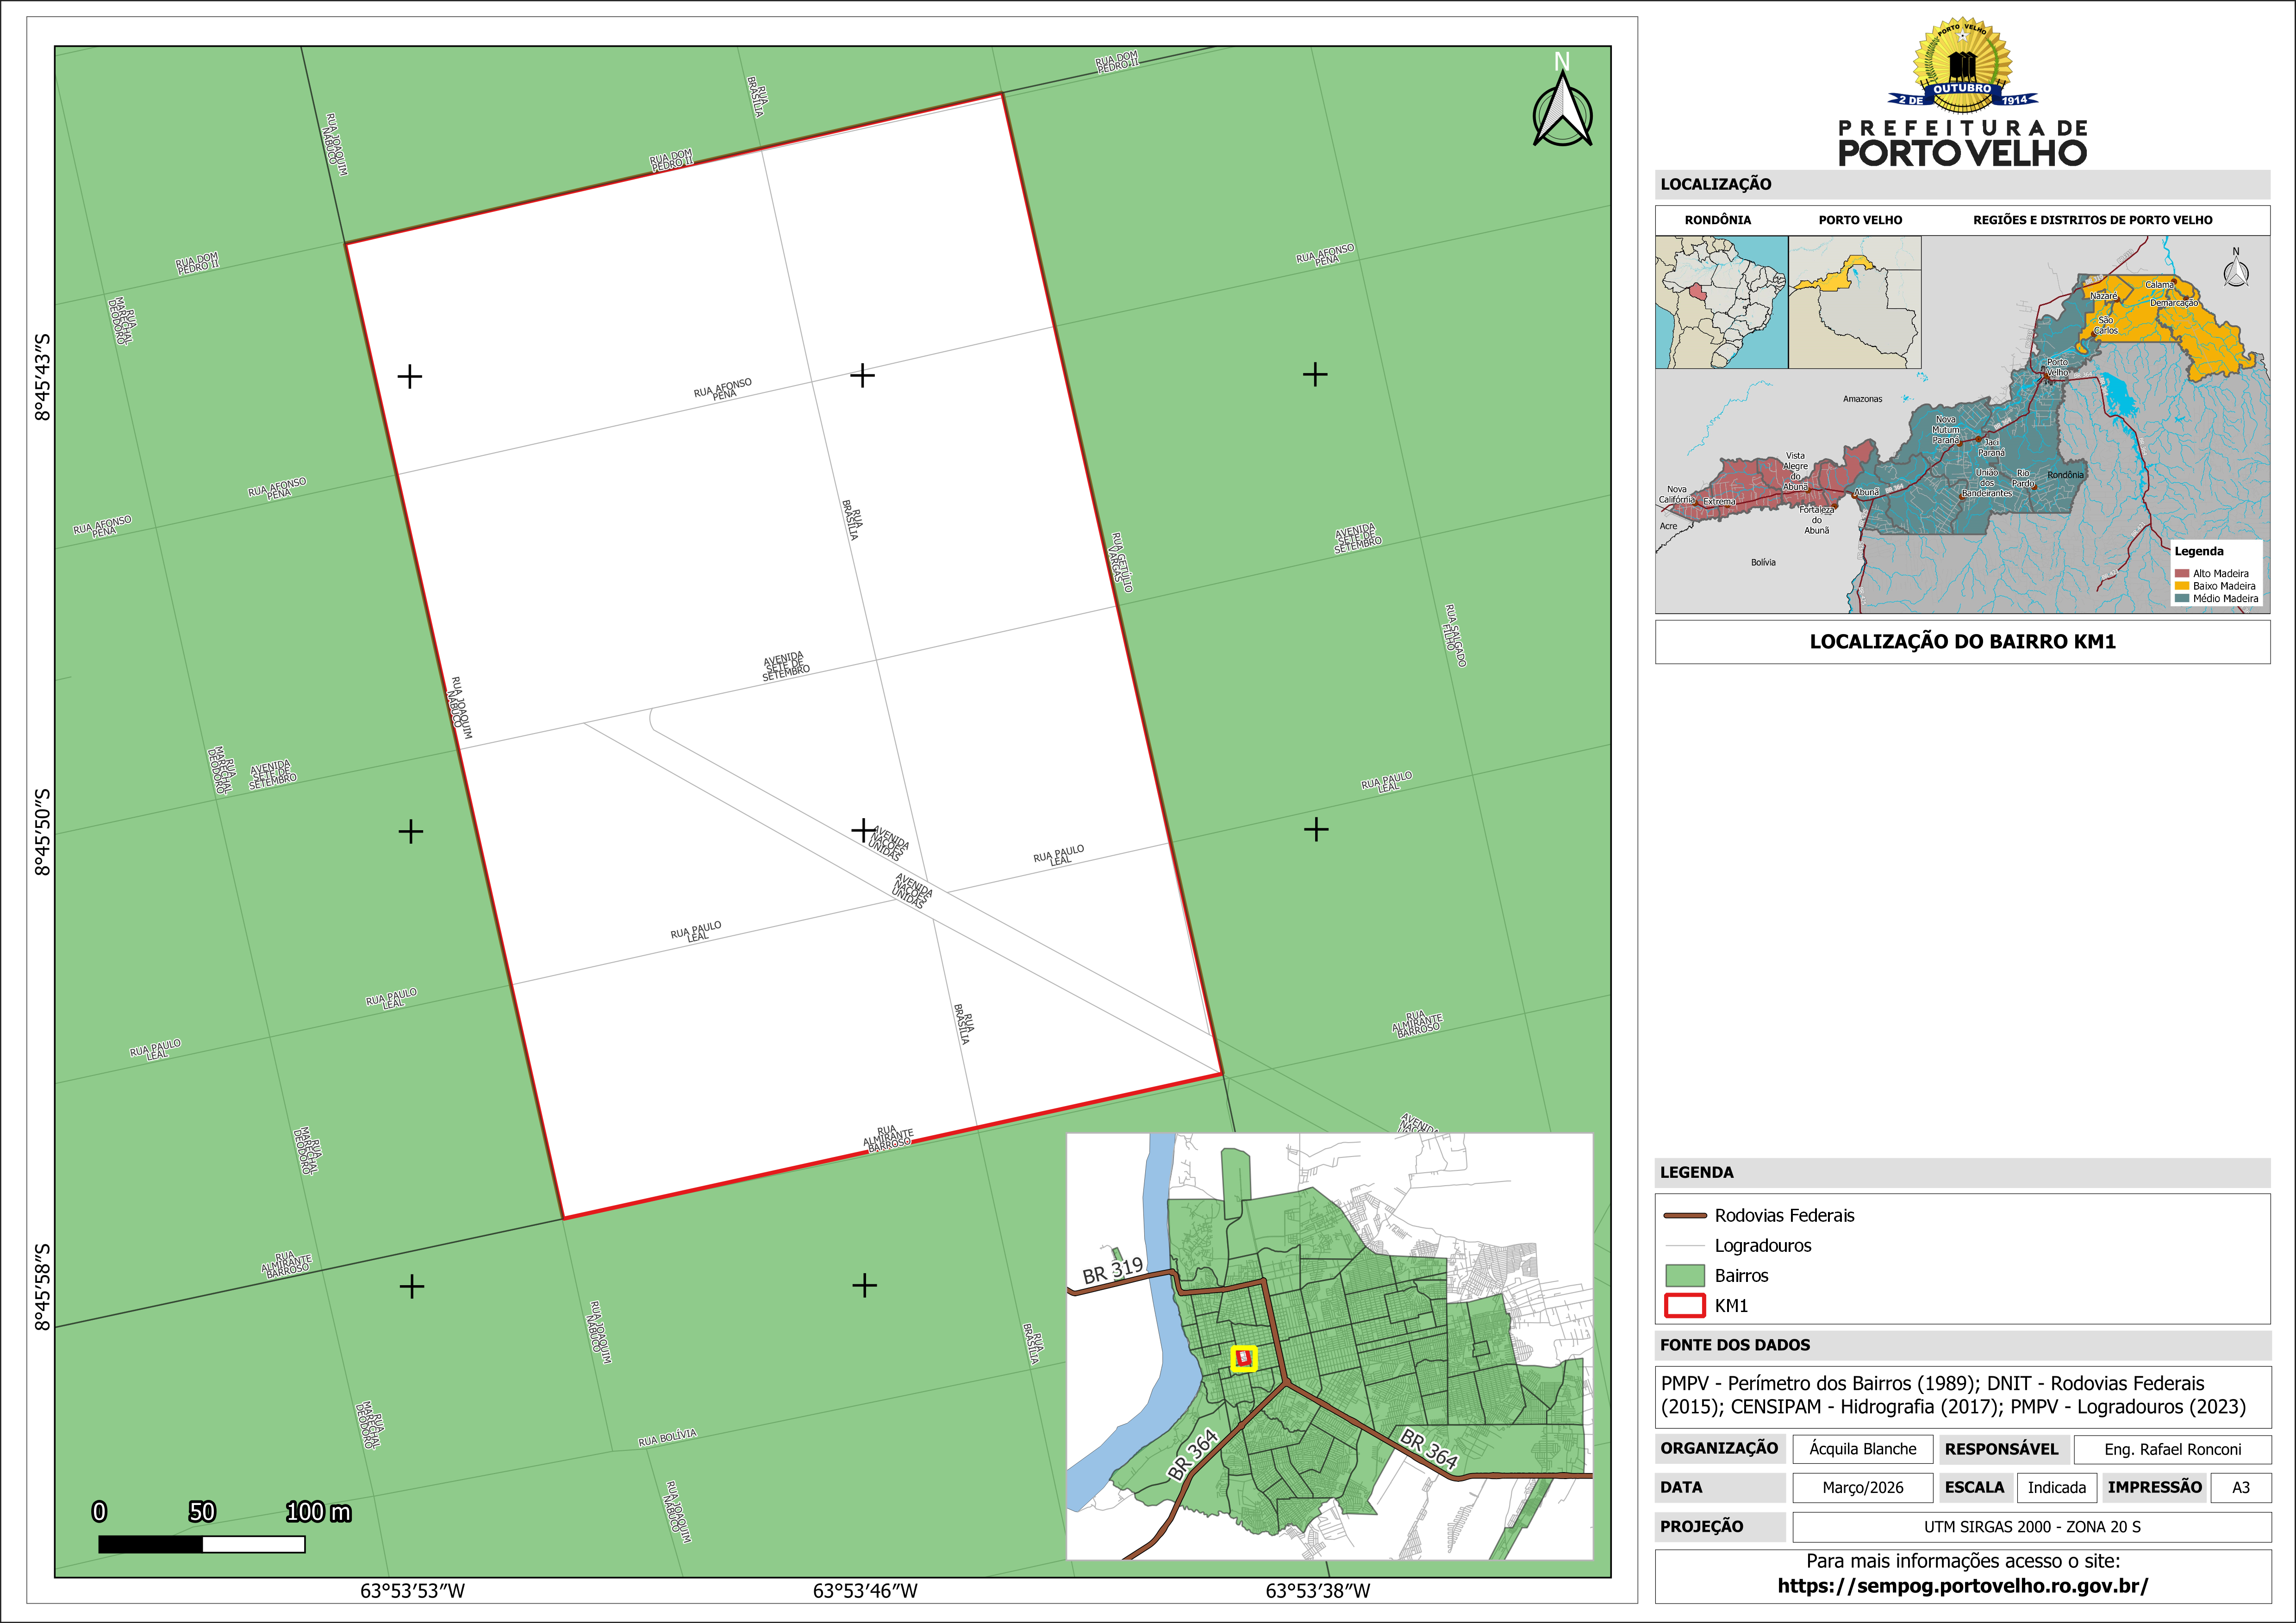Screen dimensions: 2296x1623
Task: Click the BR 319 highway label in inset
Action: 1112,1270
